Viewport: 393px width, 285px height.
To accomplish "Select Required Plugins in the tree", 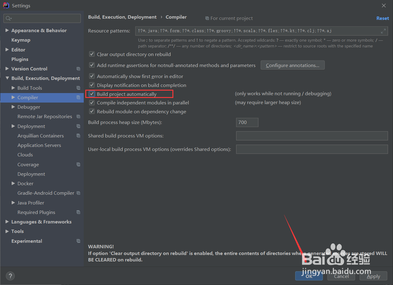I will point(36,212).
